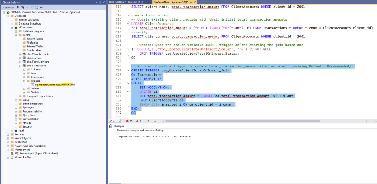Click the Graph Tables folder icon
This screenshot has width=377, height=184.
click(x=24, y=50)
